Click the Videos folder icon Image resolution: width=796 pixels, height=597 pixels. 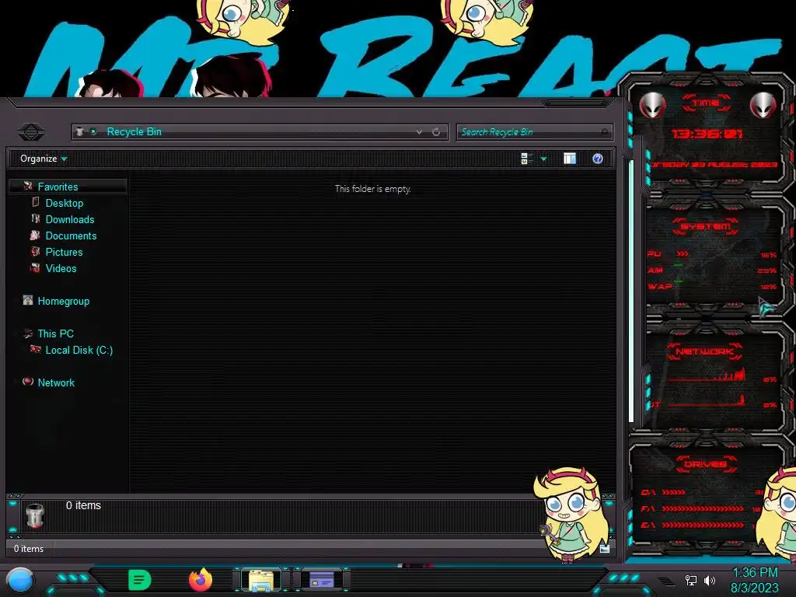(x=35, y=267)
